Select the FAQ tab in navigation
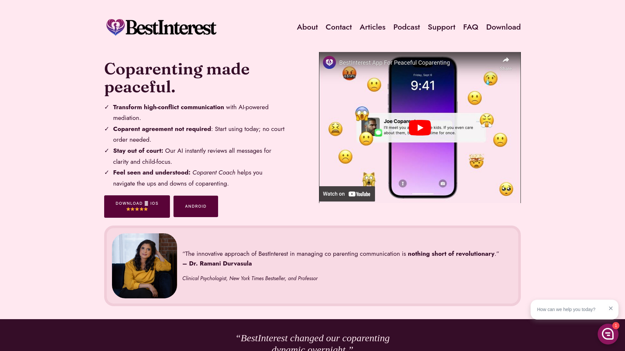Viewport: 625px width, 351px height. [x=471, y=27]
